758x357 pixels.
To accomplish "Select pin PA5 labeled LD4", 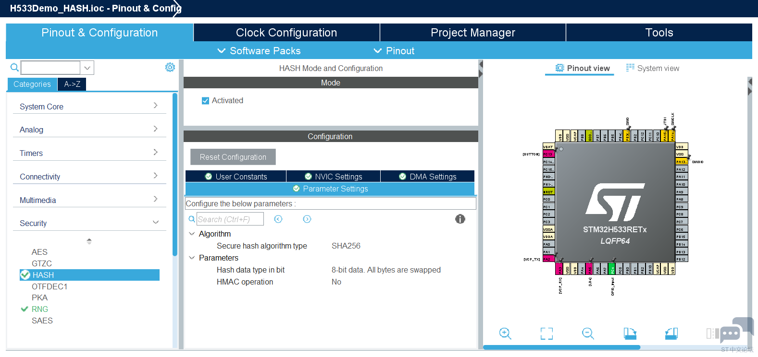I will coord(589,269).
